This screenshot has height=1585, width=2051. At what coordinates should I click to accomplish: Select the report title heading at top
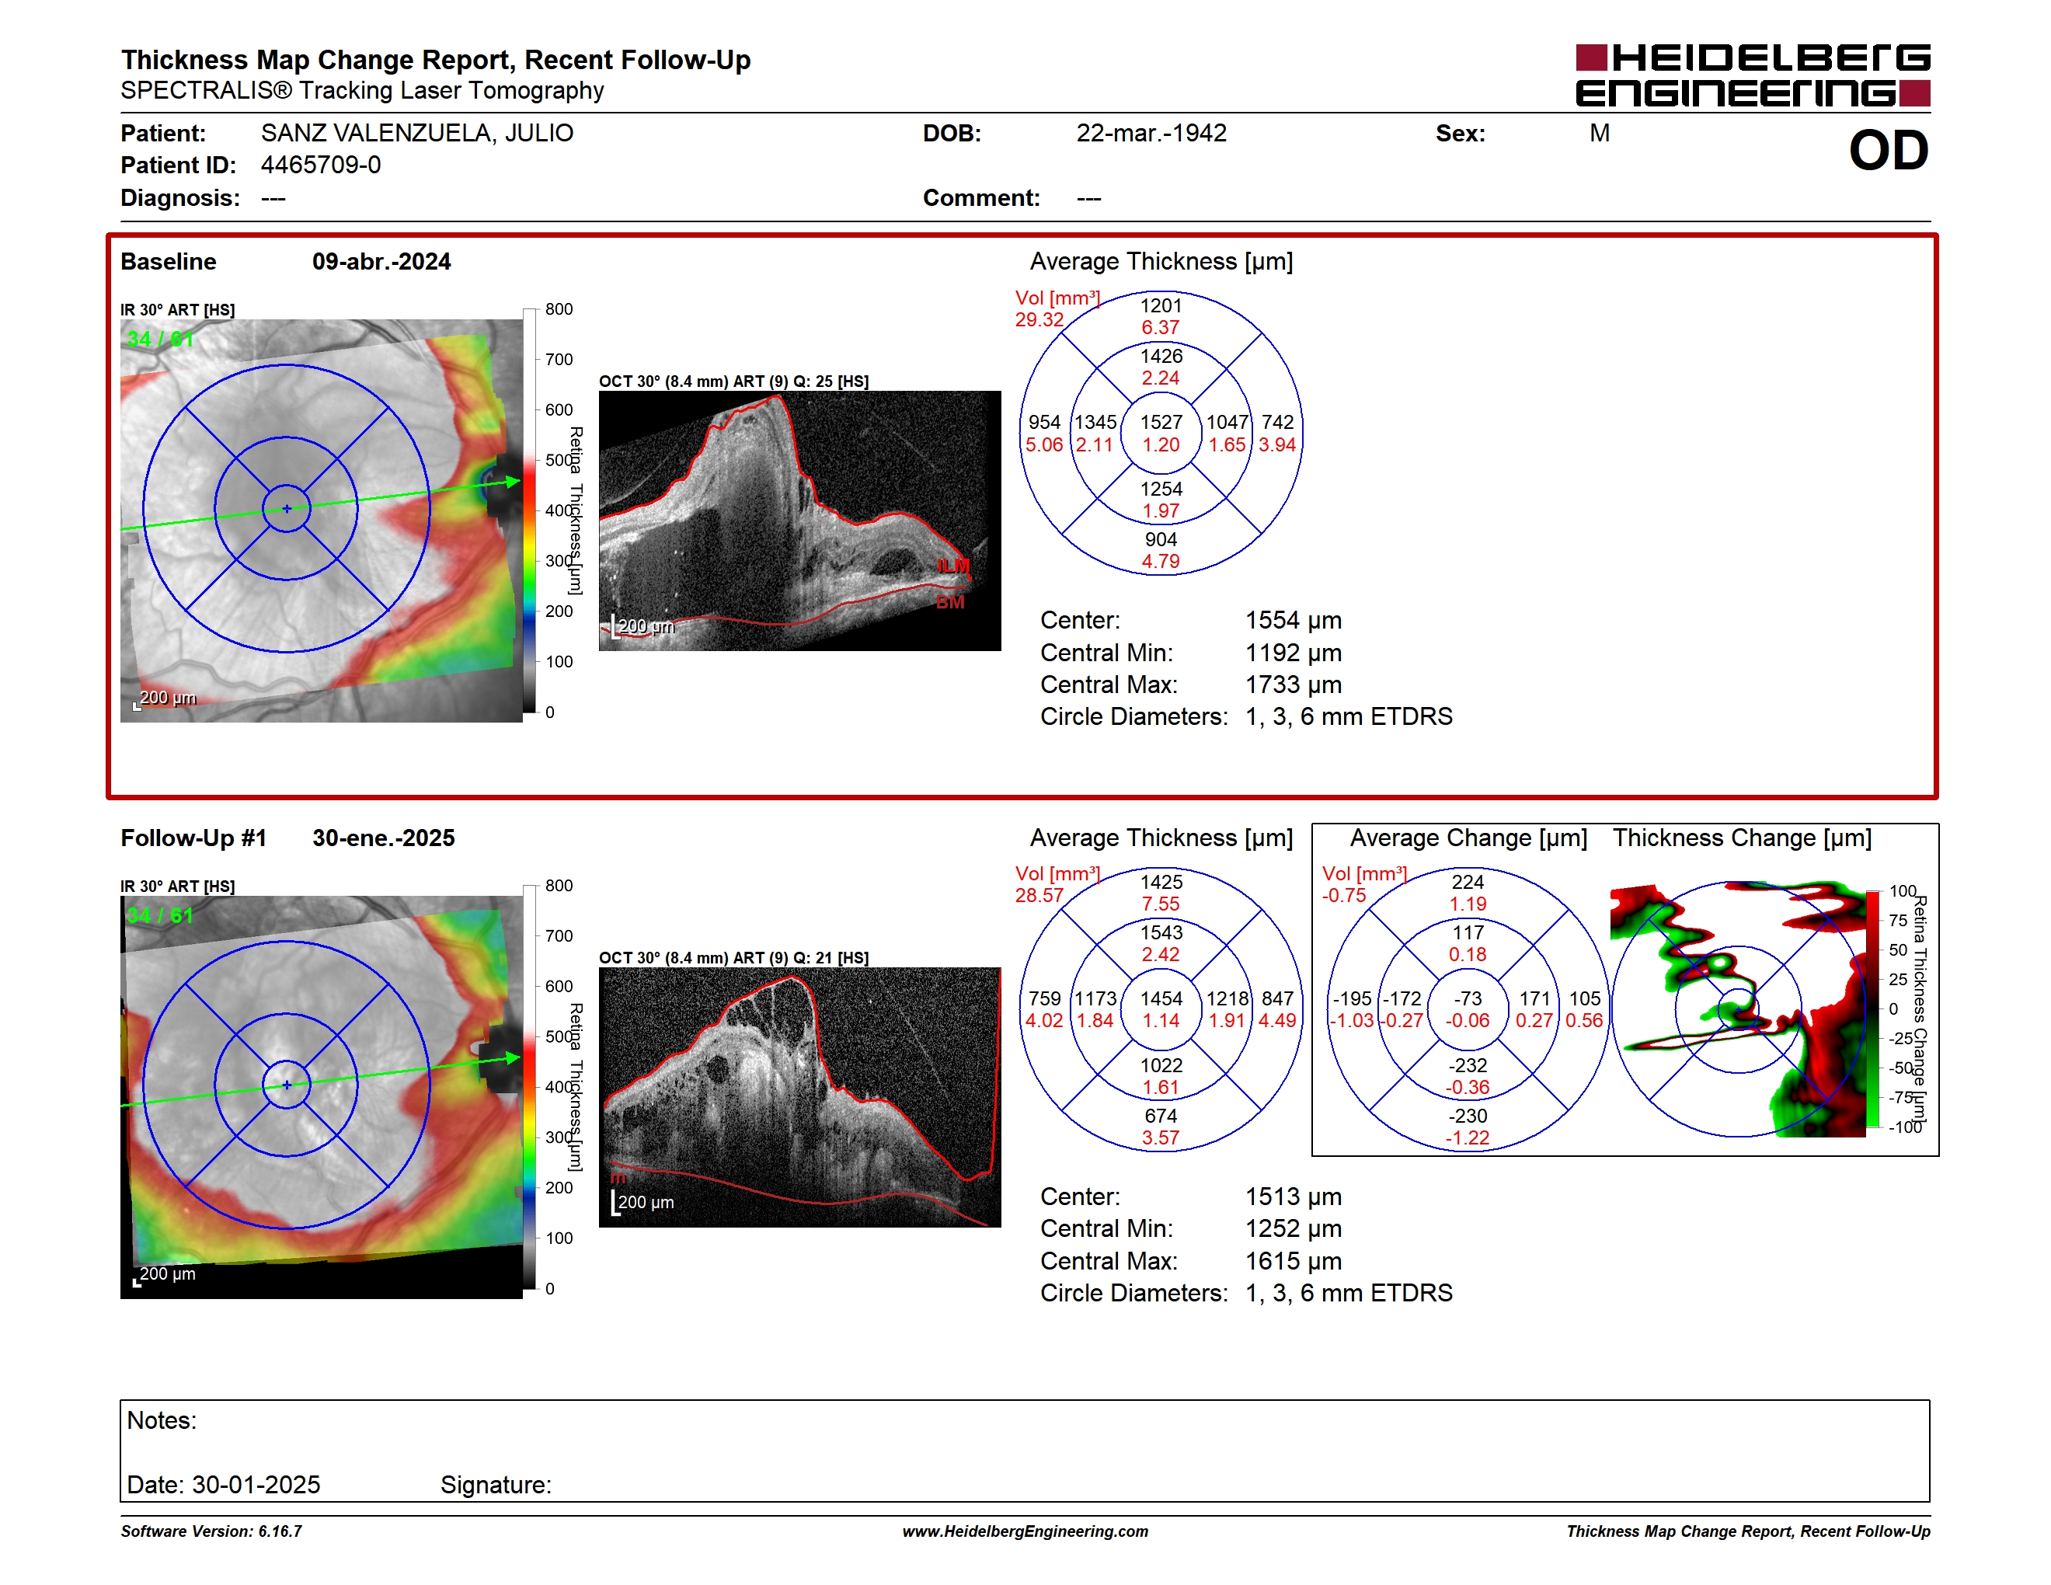point(436,60)
